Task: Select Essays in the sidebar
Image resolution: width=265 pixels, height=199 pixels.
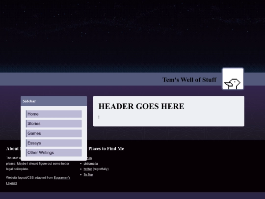Action: tap(54, 143)
